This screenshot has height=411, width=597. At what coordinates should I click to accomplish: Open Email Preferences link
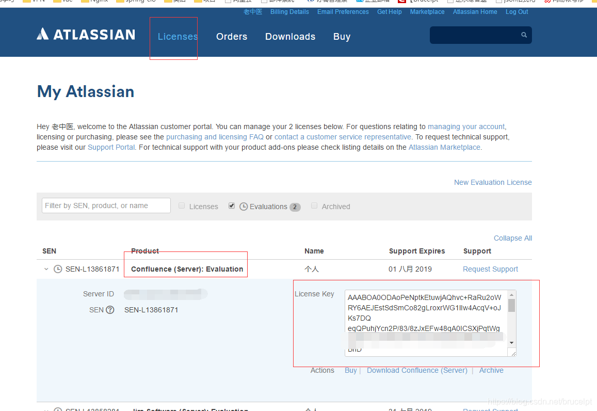click(343, 12)
